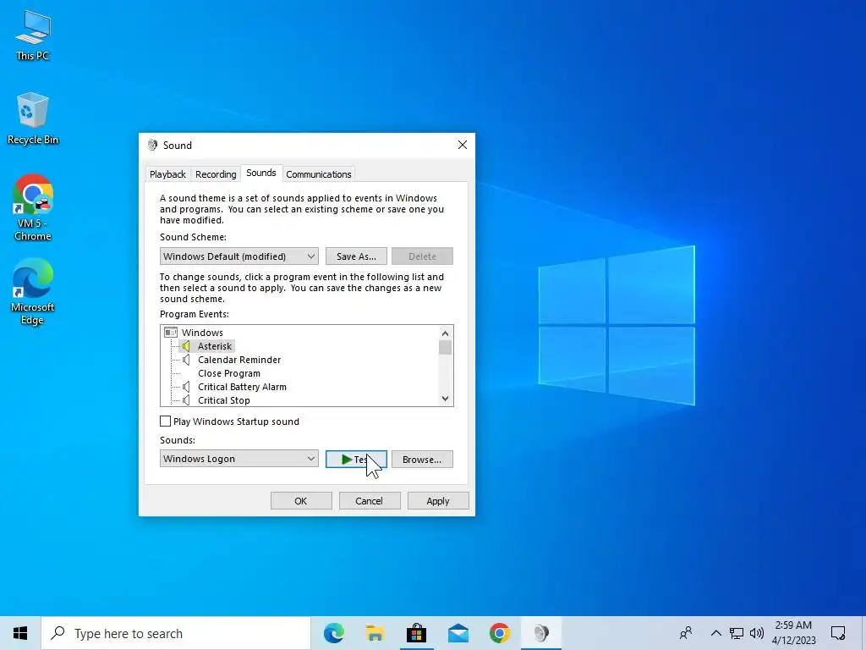Launch Edge from the taskbar
Image resolution: width=866 pixels, height=650 pixels.
pos(334,633)
